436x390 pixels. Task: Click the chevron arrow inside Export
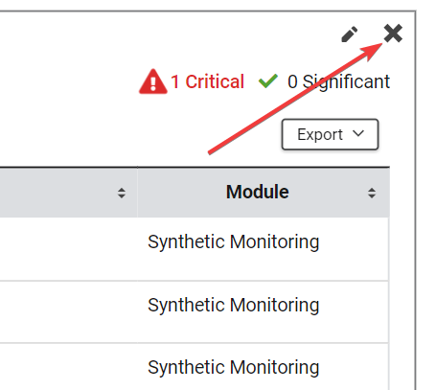(358, 133)
